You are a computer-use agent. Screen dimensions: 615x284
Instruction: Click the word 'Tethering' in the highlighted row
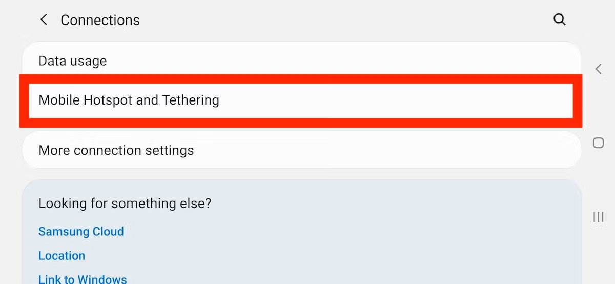(191, 100)
